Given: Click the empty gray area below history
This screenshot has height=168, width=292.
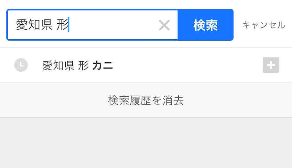Looking at the screenshot, I should pyautogui.click(x=146, y=143).
